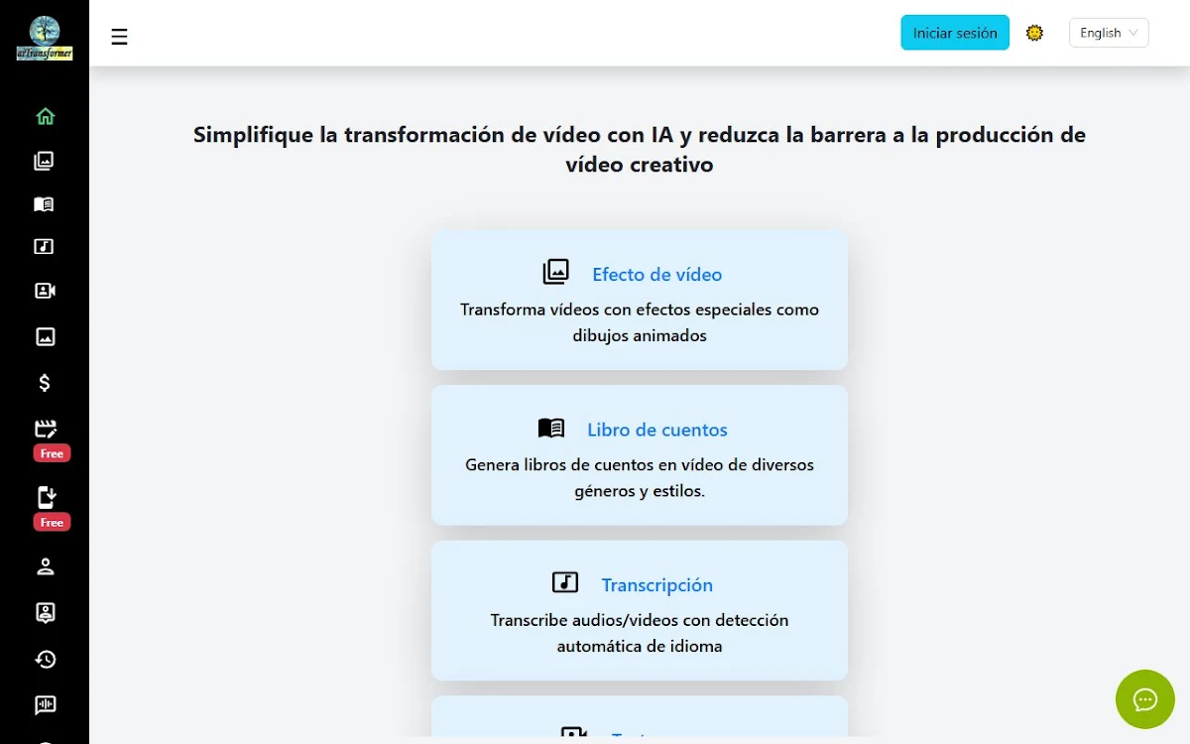Select the sidebar person-with-camera video icon
Screen dimensions: 1190x744
pyautogui.click(x=45, y=291)
